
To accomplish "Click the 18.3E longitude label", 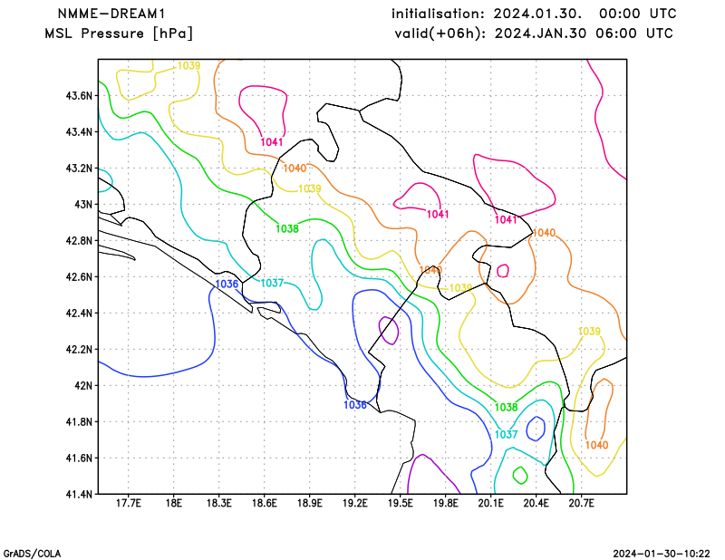I will click(218, 504).
